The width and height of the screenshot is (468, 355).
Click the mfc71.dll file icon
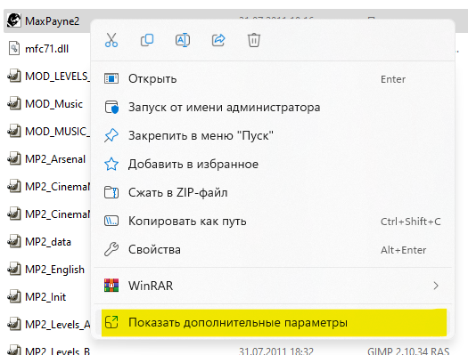(x=14, y=48)
